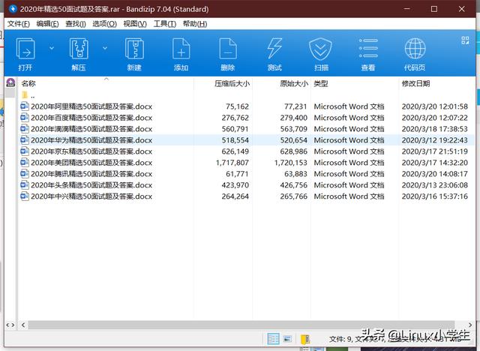Click the Scan (扫描) shield icon
480x351 pixels.
tap(320, 49)
